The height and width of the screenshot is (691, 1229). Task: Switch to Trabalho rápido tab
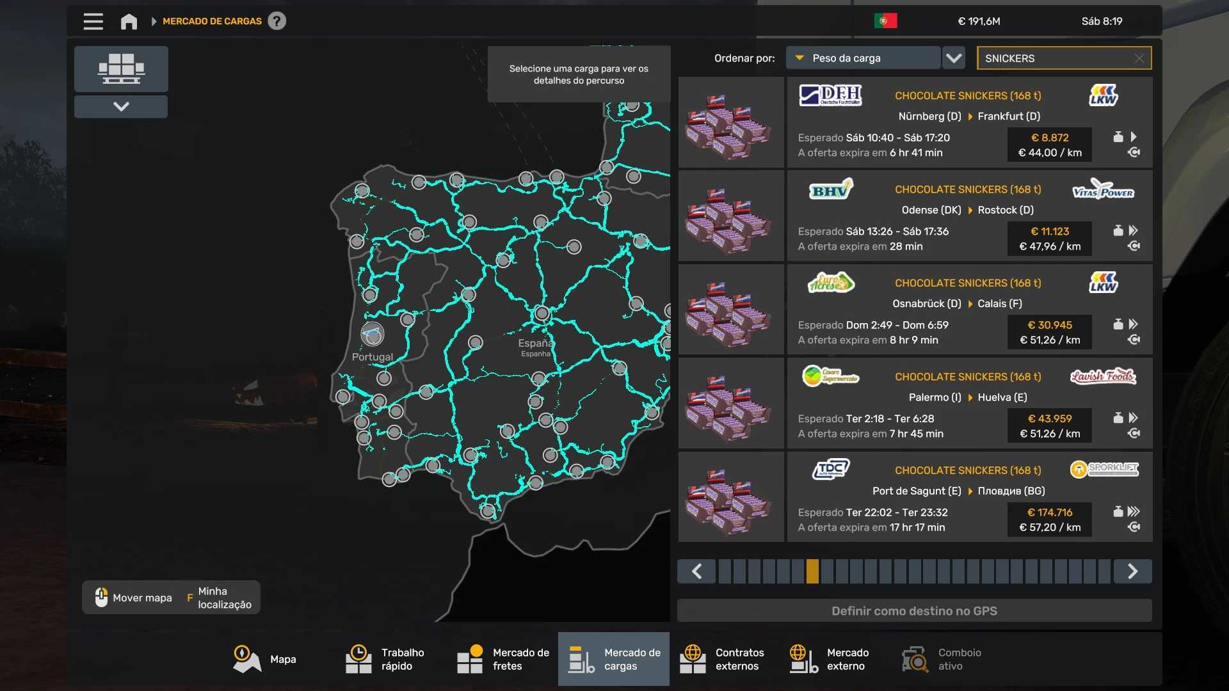coord(385,659)
